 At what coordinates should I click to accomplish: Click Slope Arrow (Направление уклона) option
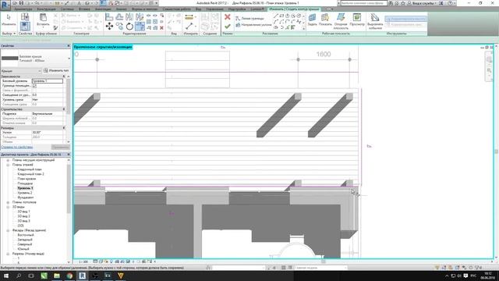[253, 24]
